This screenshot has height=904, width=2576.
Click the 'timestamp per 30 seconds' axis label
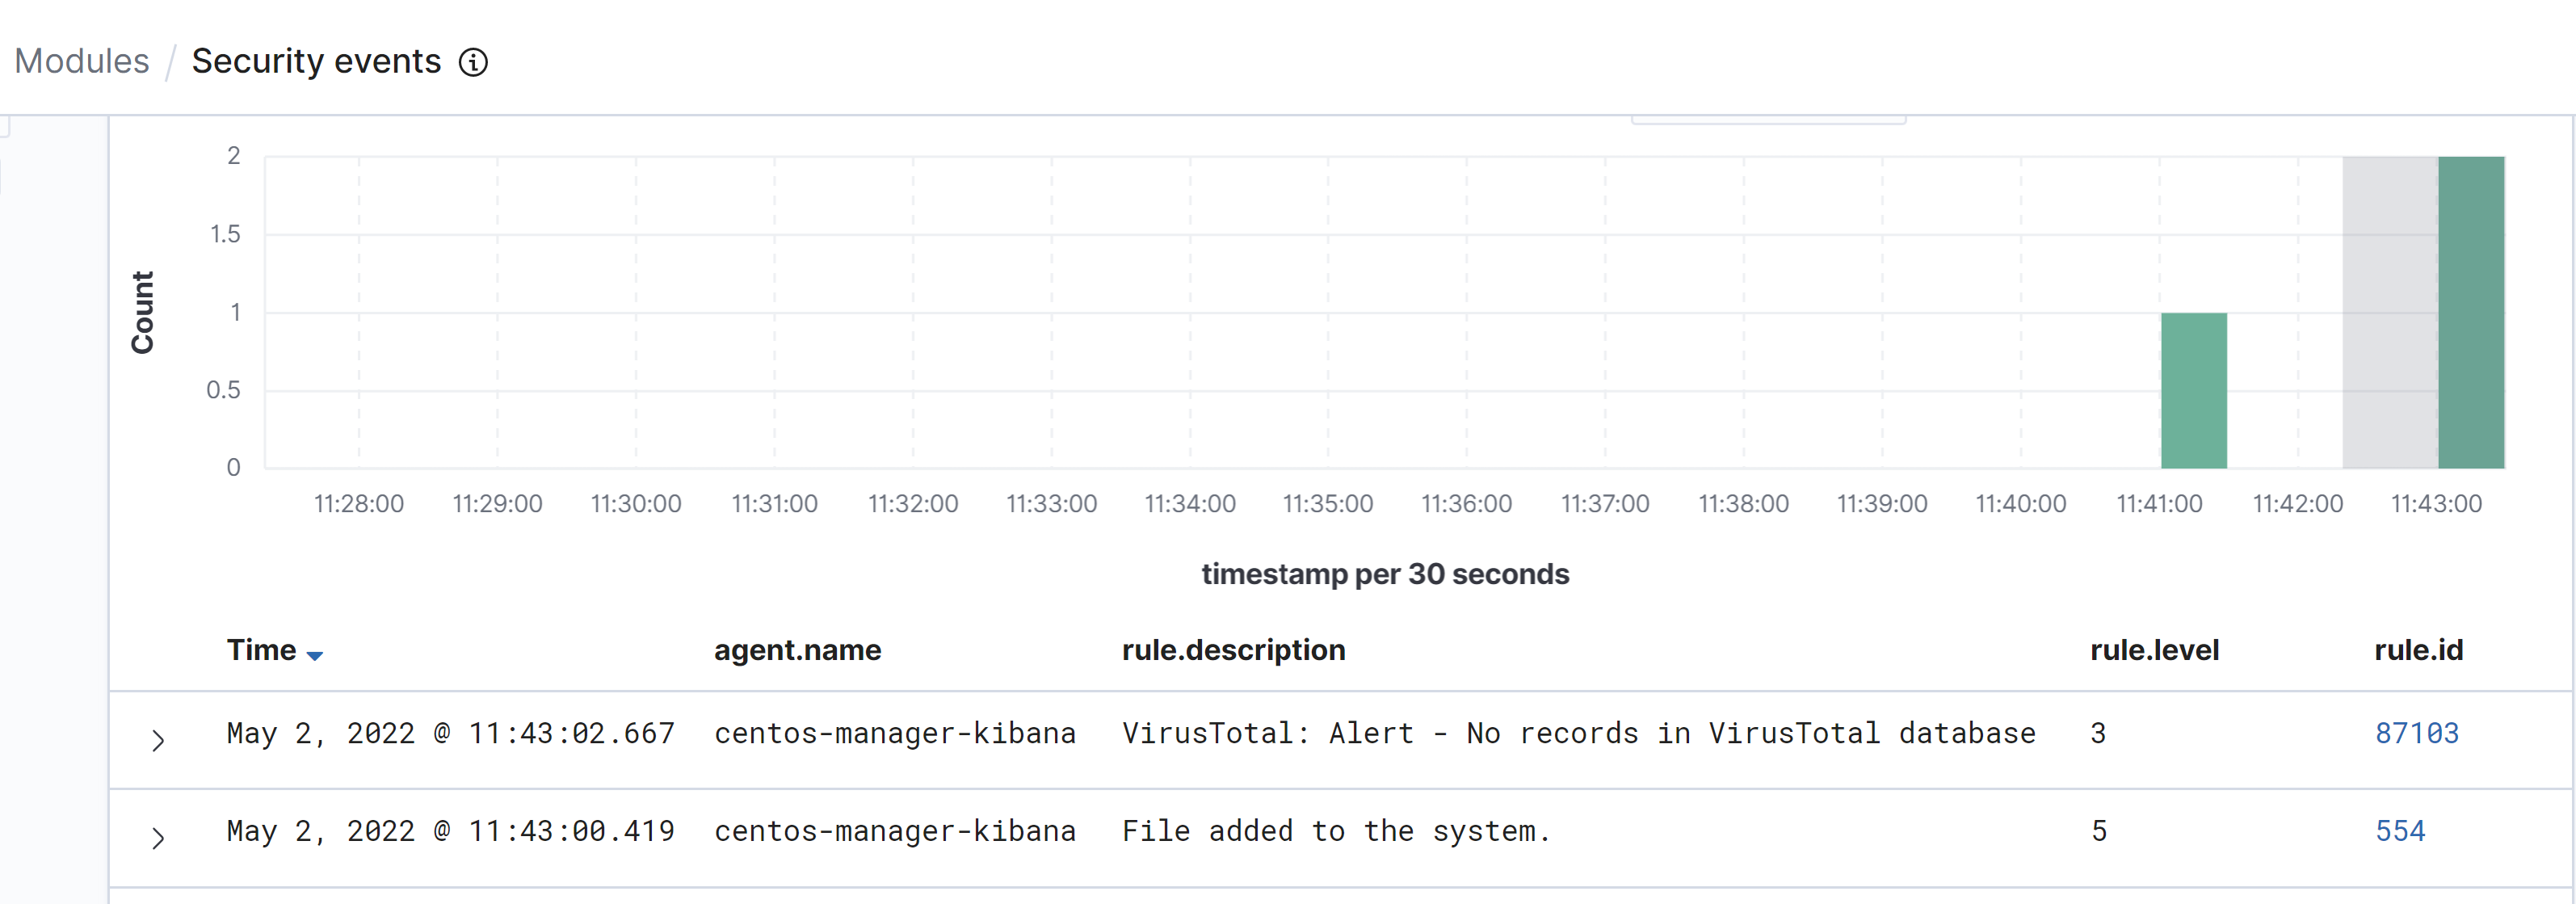1386,574
